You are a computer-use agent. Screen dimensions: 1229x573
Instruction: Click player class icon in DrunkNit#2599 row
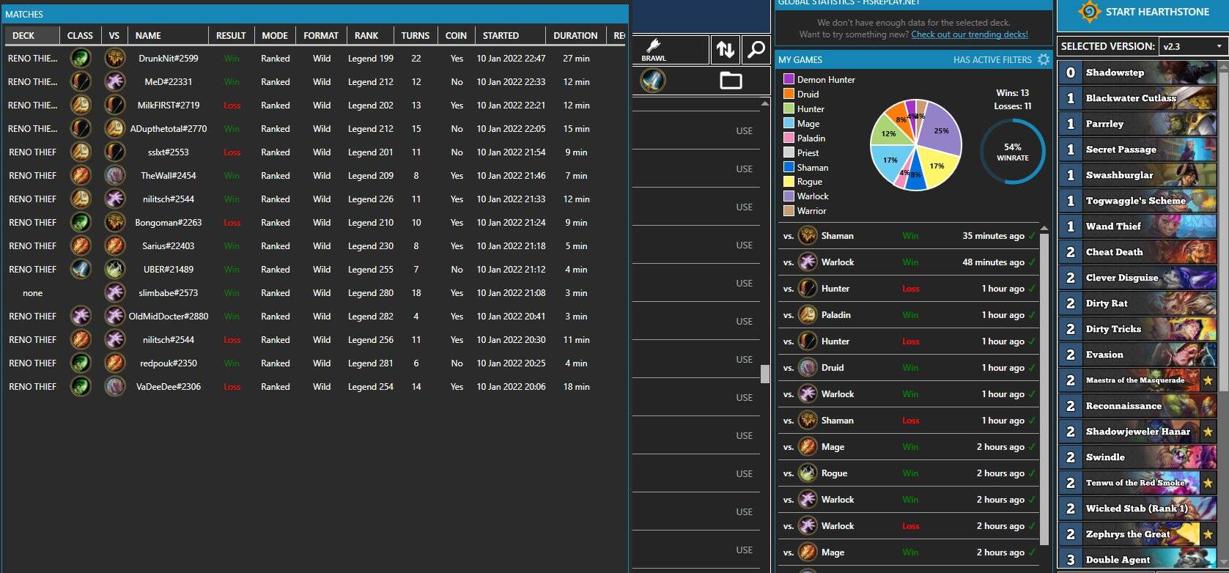[x=81, y=58]
